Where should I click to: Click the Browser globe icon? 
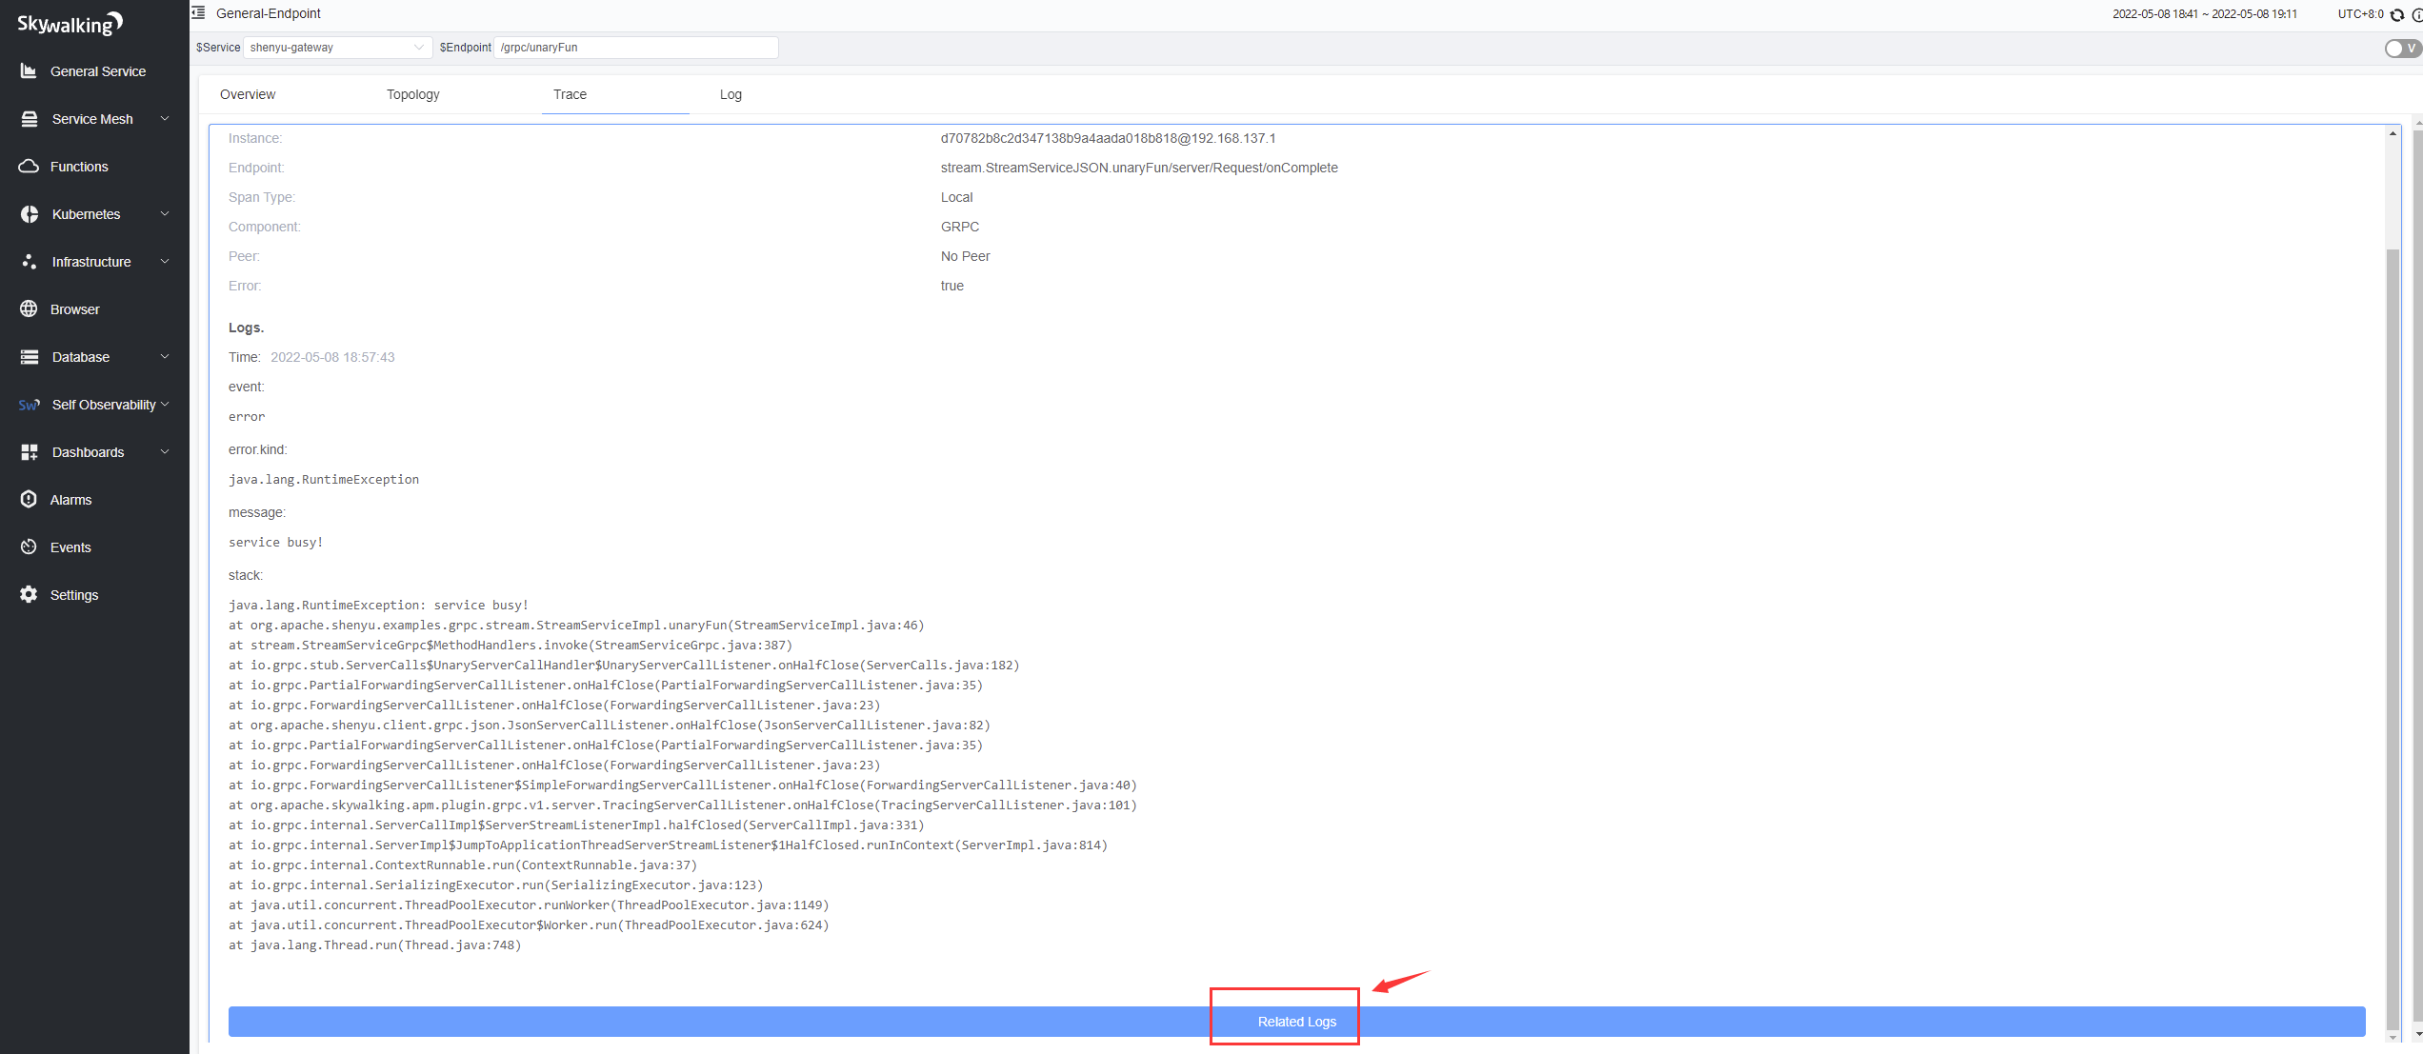pyautogui.click(x=29, y=309)
